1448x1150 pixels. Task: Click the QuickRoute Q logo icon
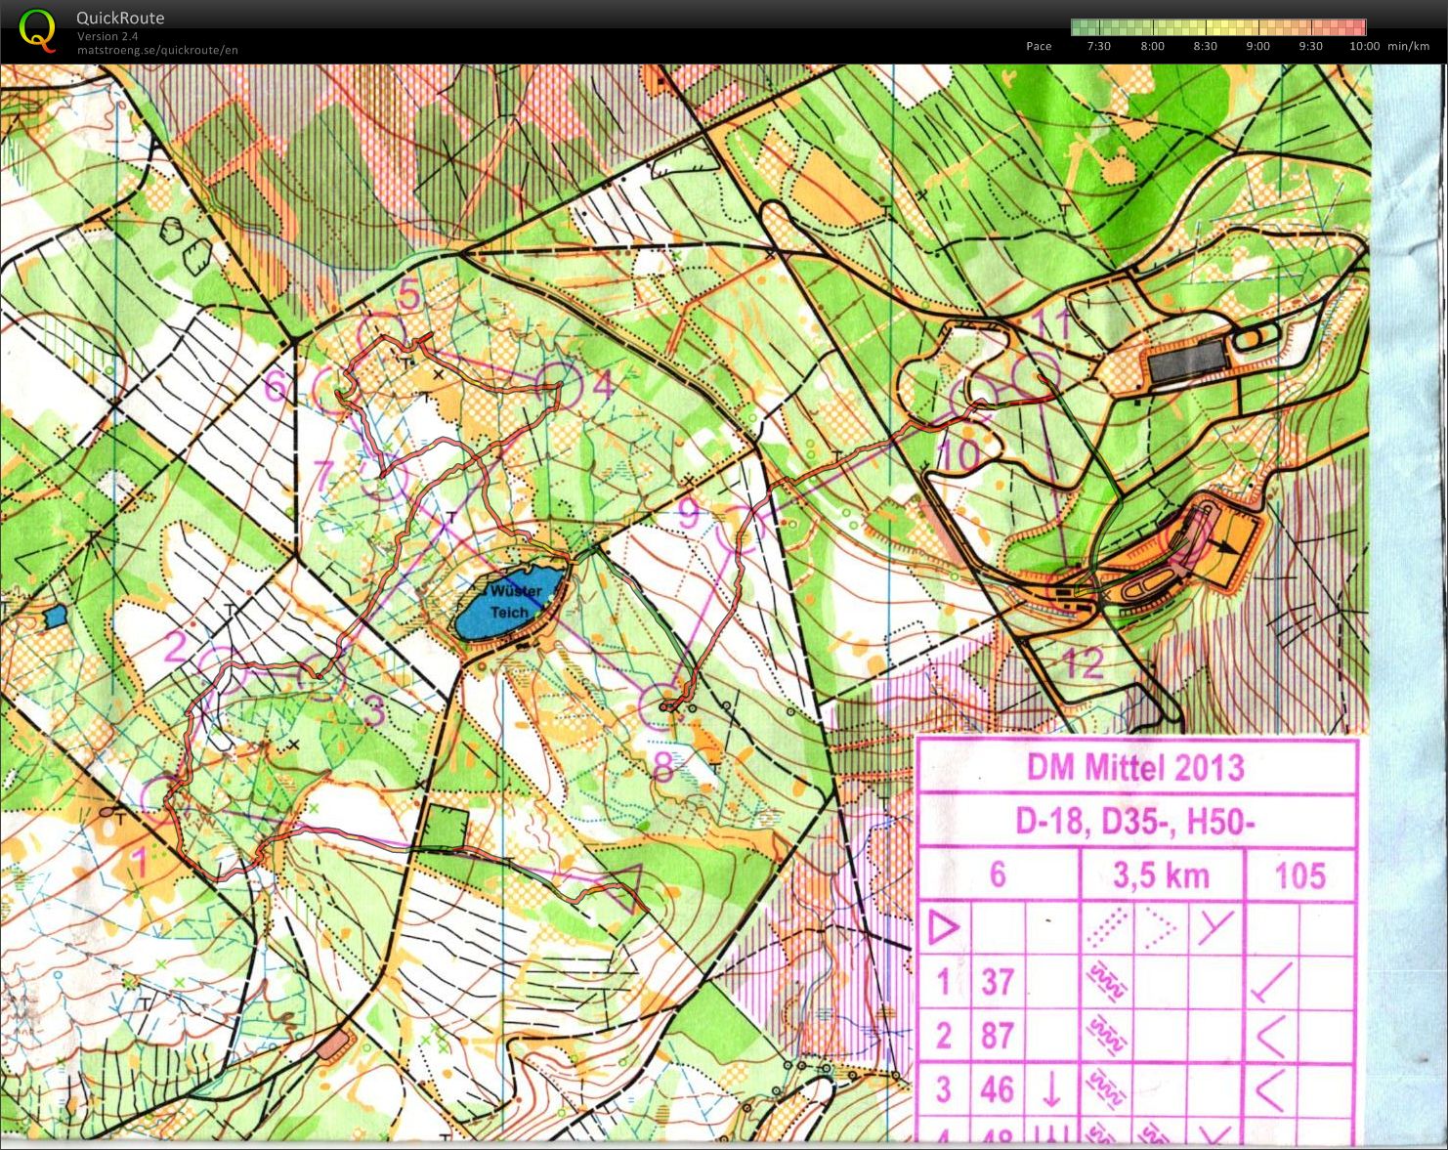[x=37, y=29]
